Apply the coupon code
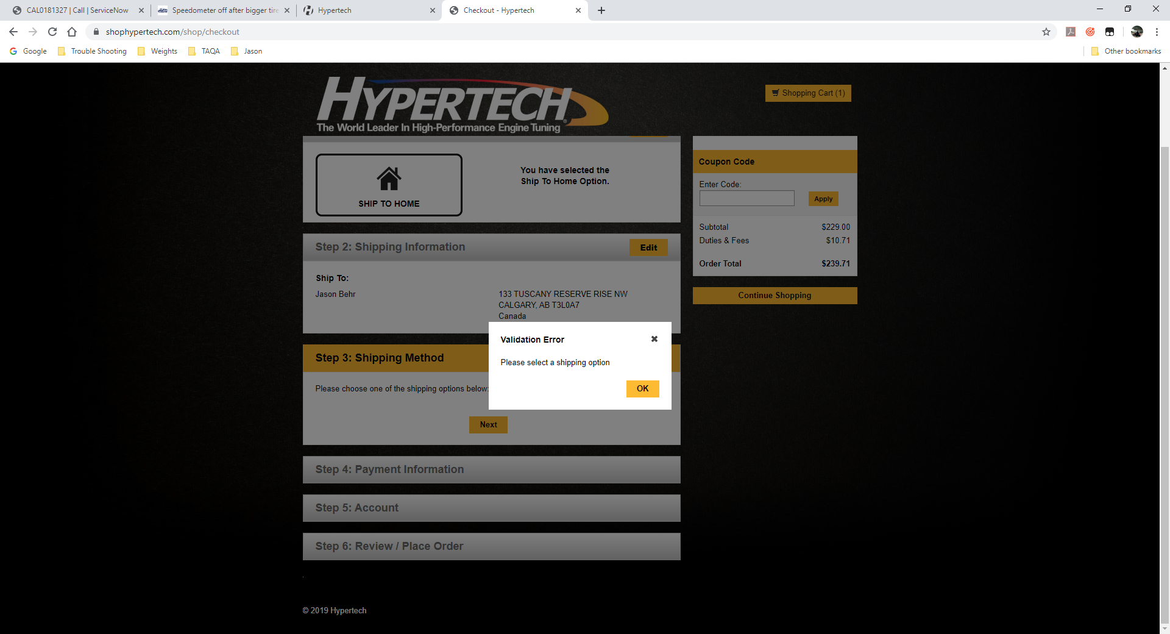 pos(823,198)
